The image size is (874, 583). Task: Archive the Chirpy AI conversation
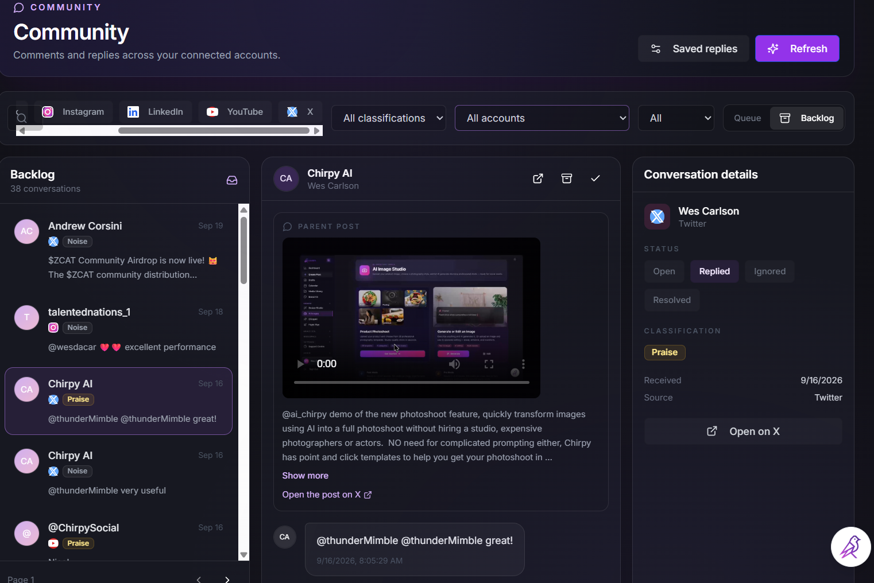pos(567,178)
